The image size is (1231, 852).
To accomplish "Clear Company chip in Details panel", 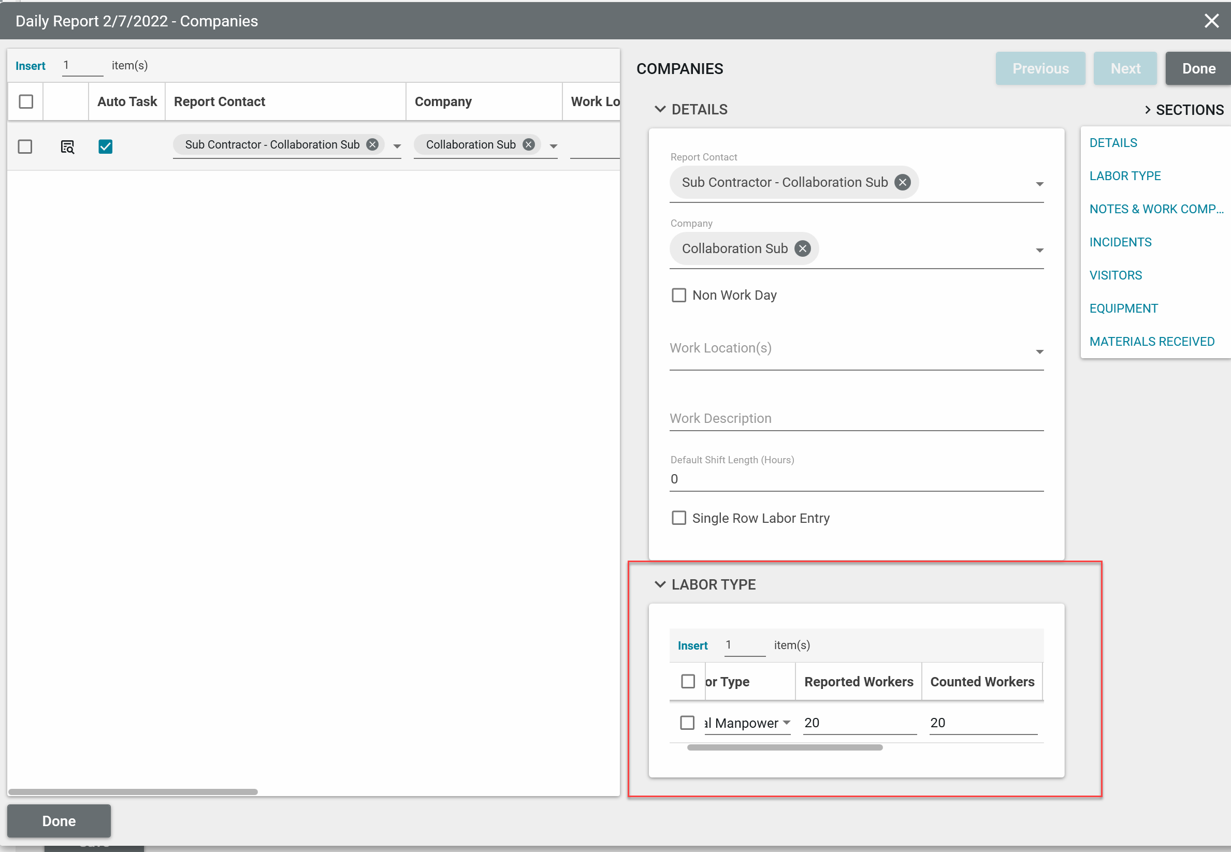I will click(x=802, y=249).
